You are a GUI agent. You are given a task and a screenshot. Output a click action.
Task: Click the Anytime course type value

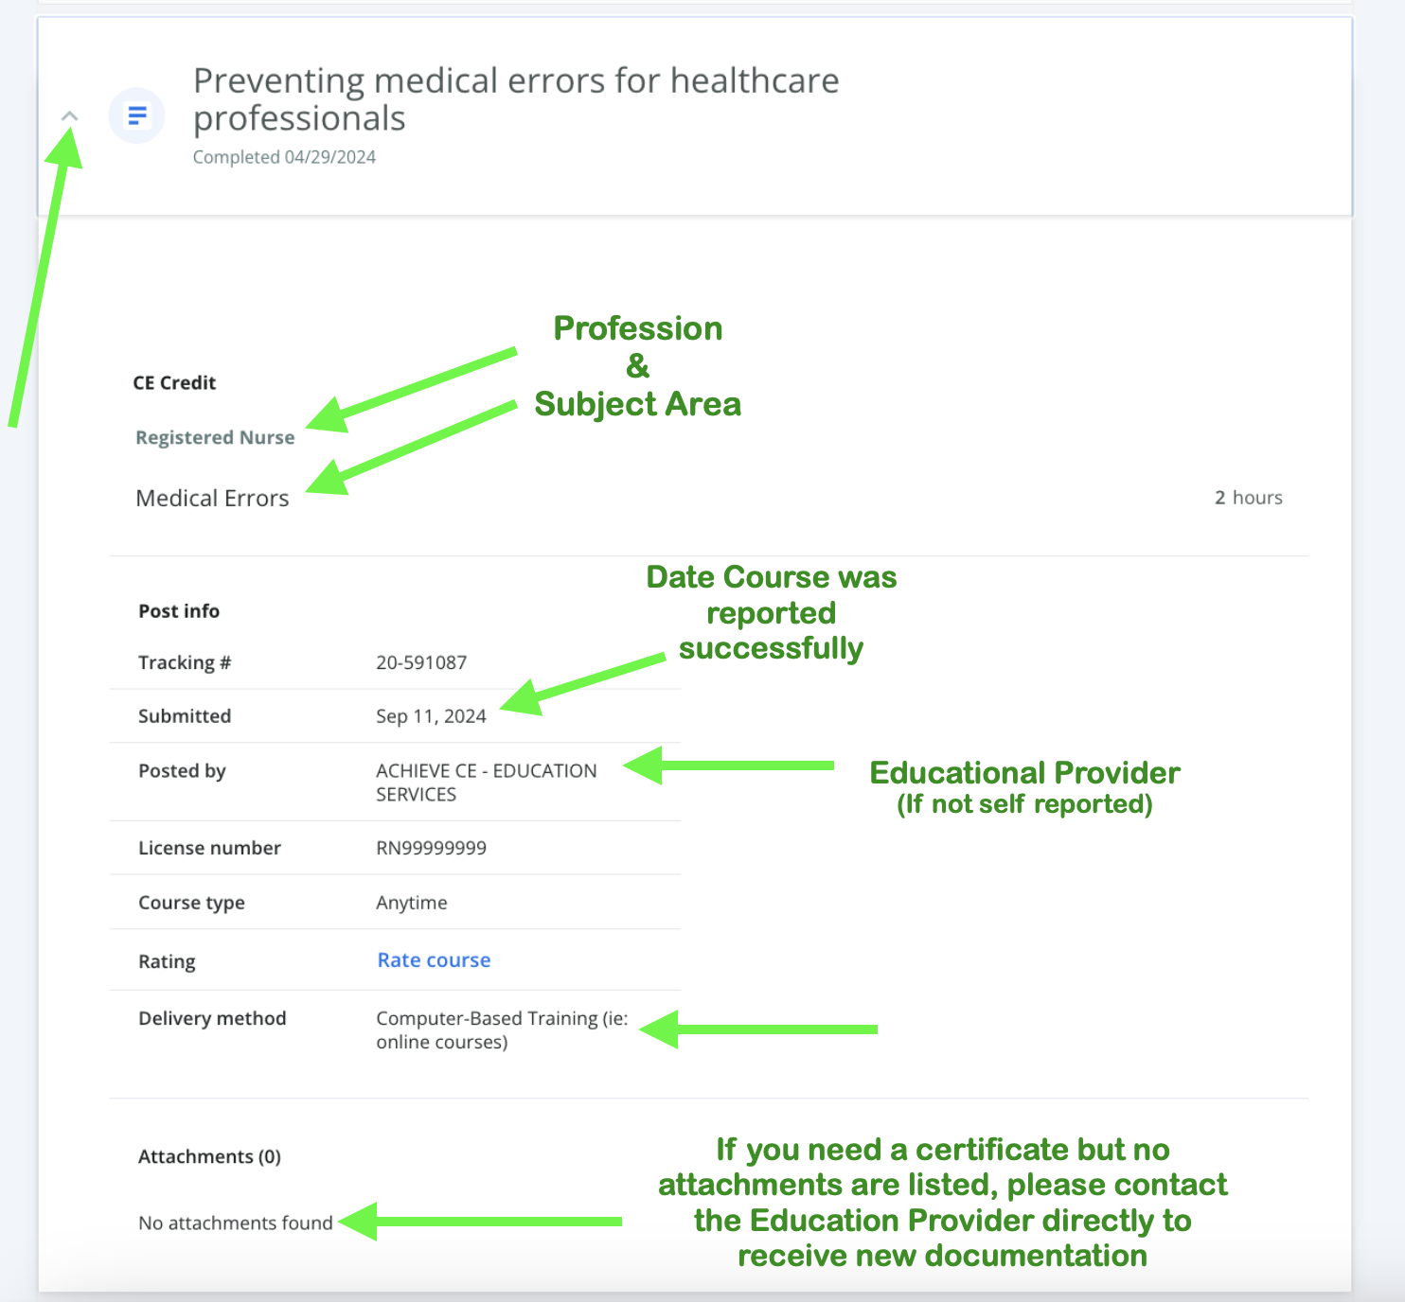(411, 903)
